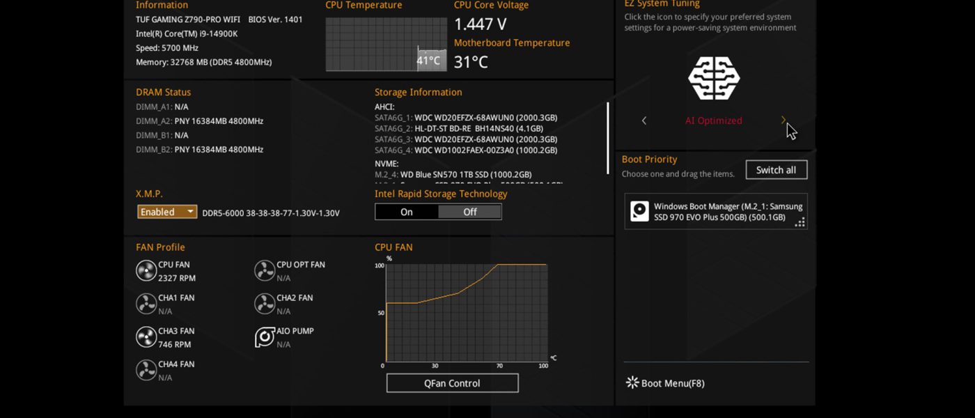Select the CPU OPT FAN icon

coord(265,270)
